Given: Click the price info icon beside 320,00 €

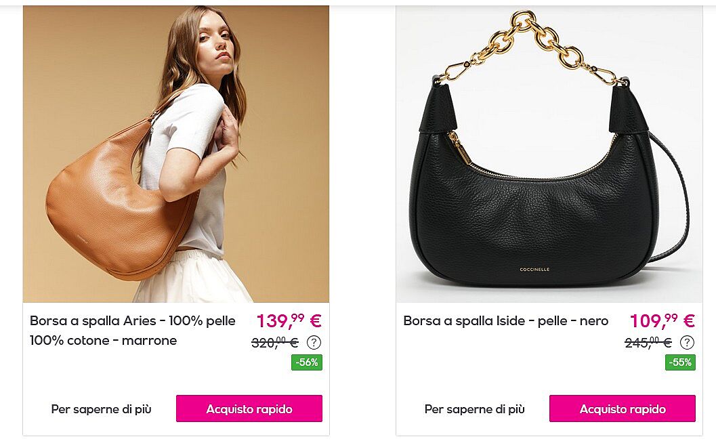Looking at the screenshot, I should pos(314,342).
